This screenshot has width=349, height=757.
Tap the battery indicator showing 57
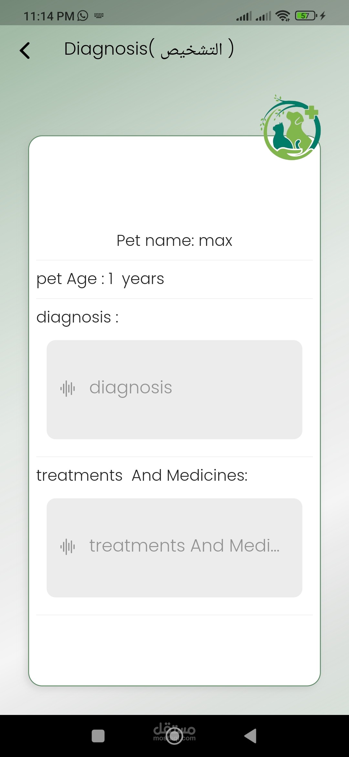click(x=306, y=16)
